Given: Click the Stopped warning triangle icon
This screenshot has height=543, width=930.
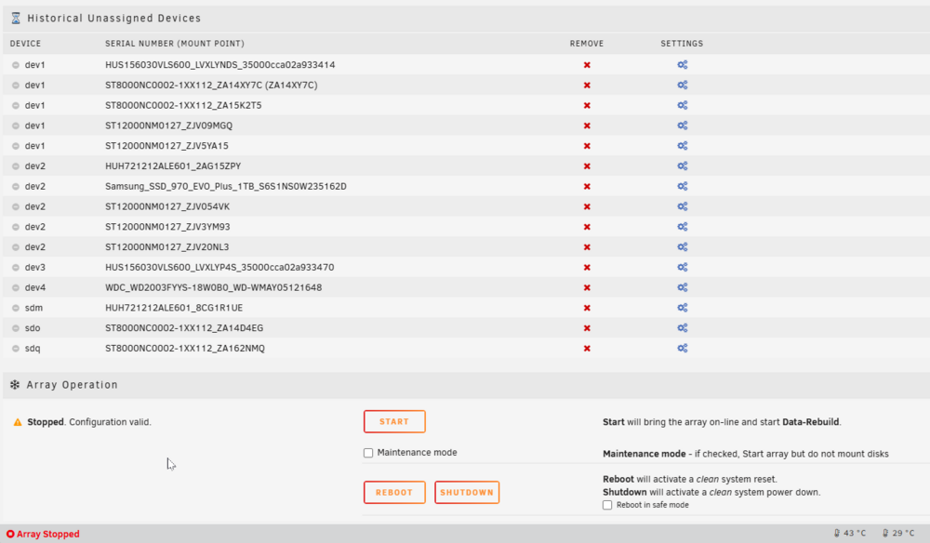Looking at the screenshot, I should tap(18, 422).
